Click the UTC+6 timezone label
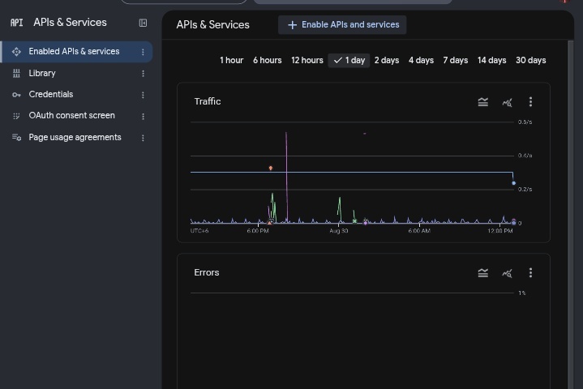The width and height of the screenshot is (583, 389). [199, 231]
